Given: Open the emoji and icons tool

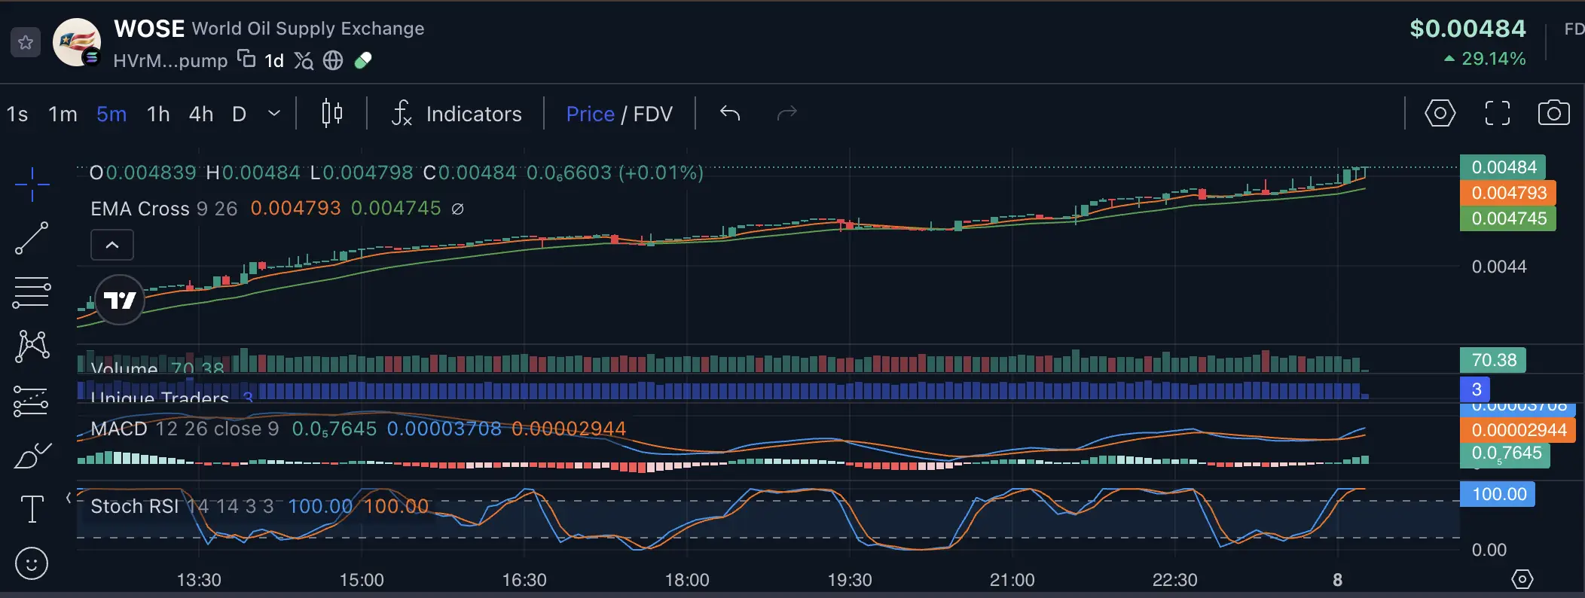Looking at the screenshot, I should [x=32, y=563].
